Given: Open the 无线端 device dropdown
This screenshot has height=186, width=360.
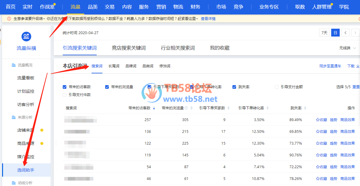Looking at the screenshot, I should 347,48.
